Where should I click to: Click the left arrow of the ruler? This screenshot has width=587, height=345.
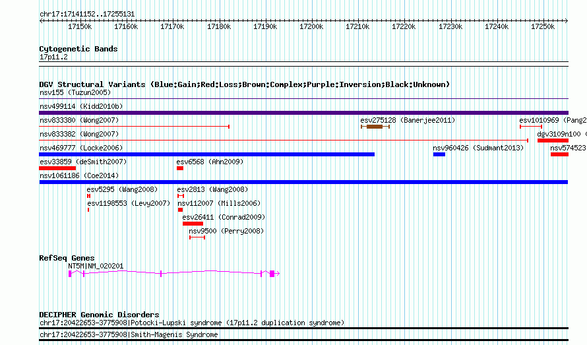click(41, 21)
